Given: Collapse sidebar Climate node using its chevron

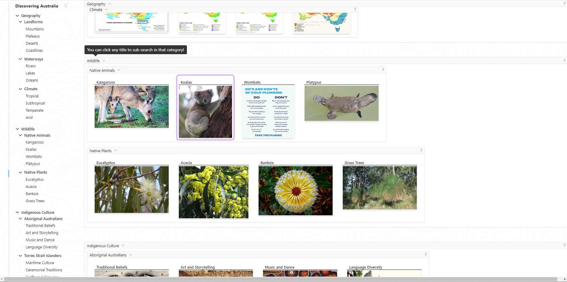Looking at the screenshot, I should click(x=20, y=89).
